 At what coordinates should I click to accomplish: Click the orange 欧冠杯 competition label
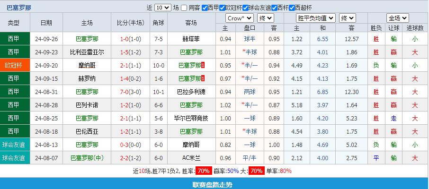click(x=14, y=65)
